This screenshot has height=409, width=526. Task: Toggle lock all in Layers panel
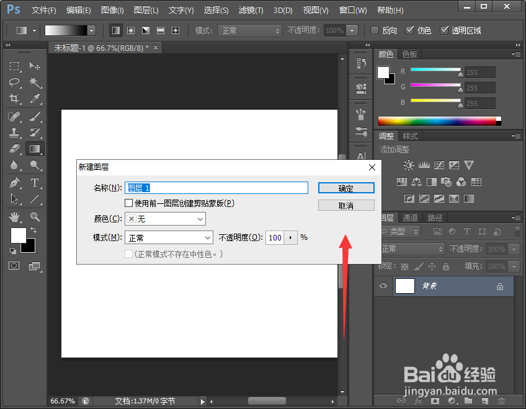coord(445,266)
